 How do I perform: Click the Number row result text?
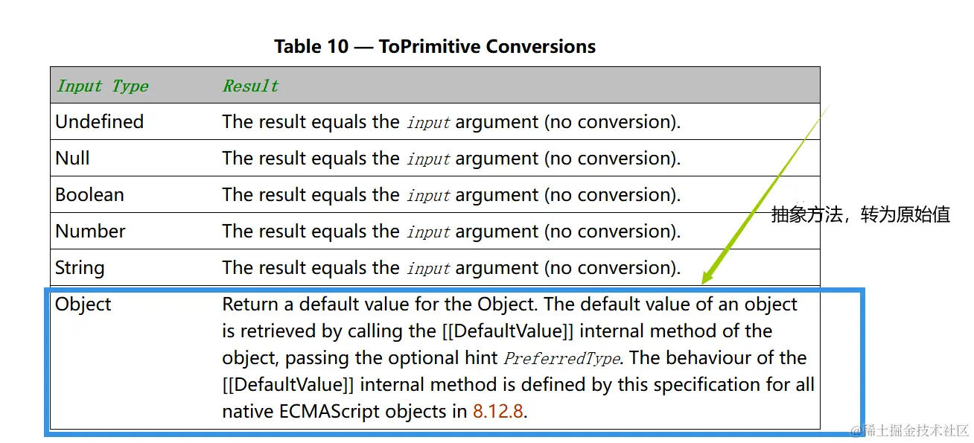pos(451,231)
